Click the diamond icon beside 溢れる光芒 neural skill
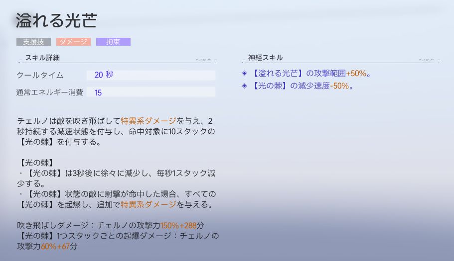This screenshot has width=454, height=261. pyautogui.click(x=244, y=74)
